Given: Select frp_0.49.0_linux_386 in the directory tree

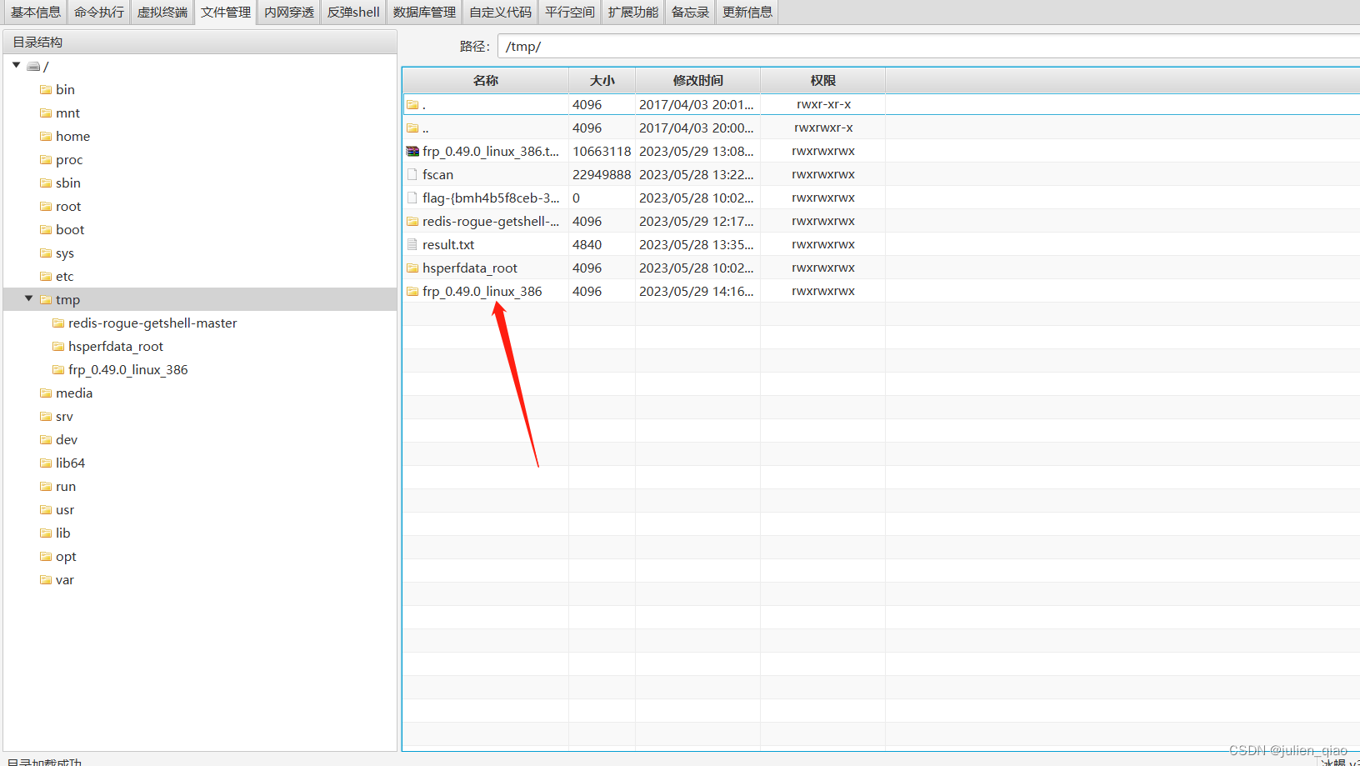Looking at the screenshot, I should tap(128, 369).
